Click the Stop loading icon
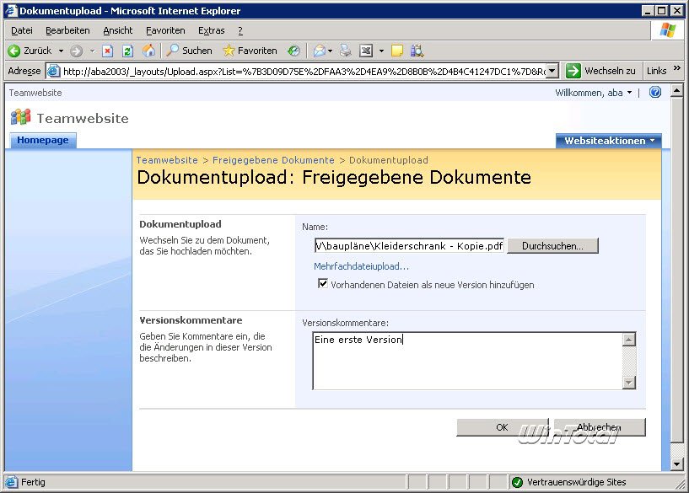The image size is (689, 493). [108, 51]
